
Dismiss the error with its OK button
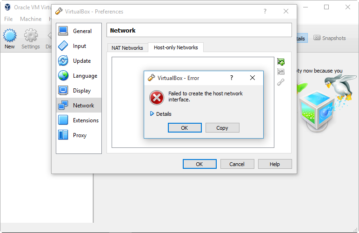pos(185,128)
